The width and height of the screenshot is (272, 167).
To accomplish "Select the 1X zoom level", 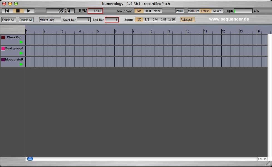I will pyautogui.click(x=139, y=19).
